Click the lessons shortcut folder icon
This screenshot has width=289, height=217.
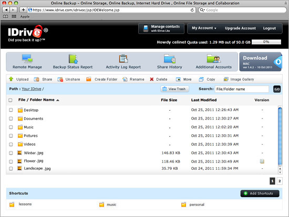tap(12, 204)
